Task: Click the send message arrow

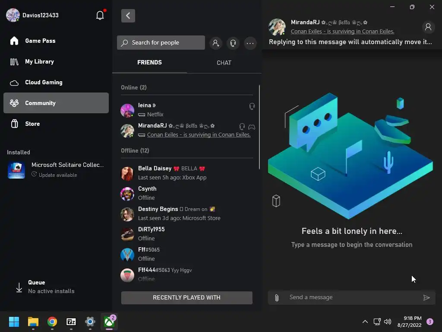Action: point(426,297)
